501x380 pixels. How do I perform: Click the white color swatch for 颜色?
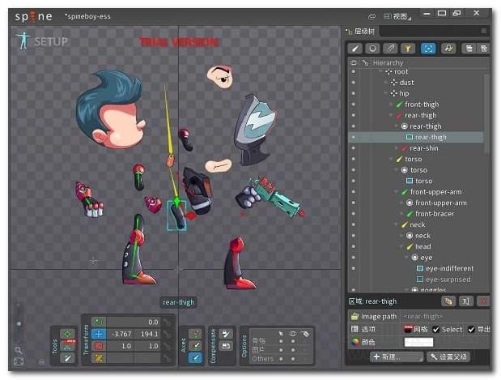coord(418,342)
